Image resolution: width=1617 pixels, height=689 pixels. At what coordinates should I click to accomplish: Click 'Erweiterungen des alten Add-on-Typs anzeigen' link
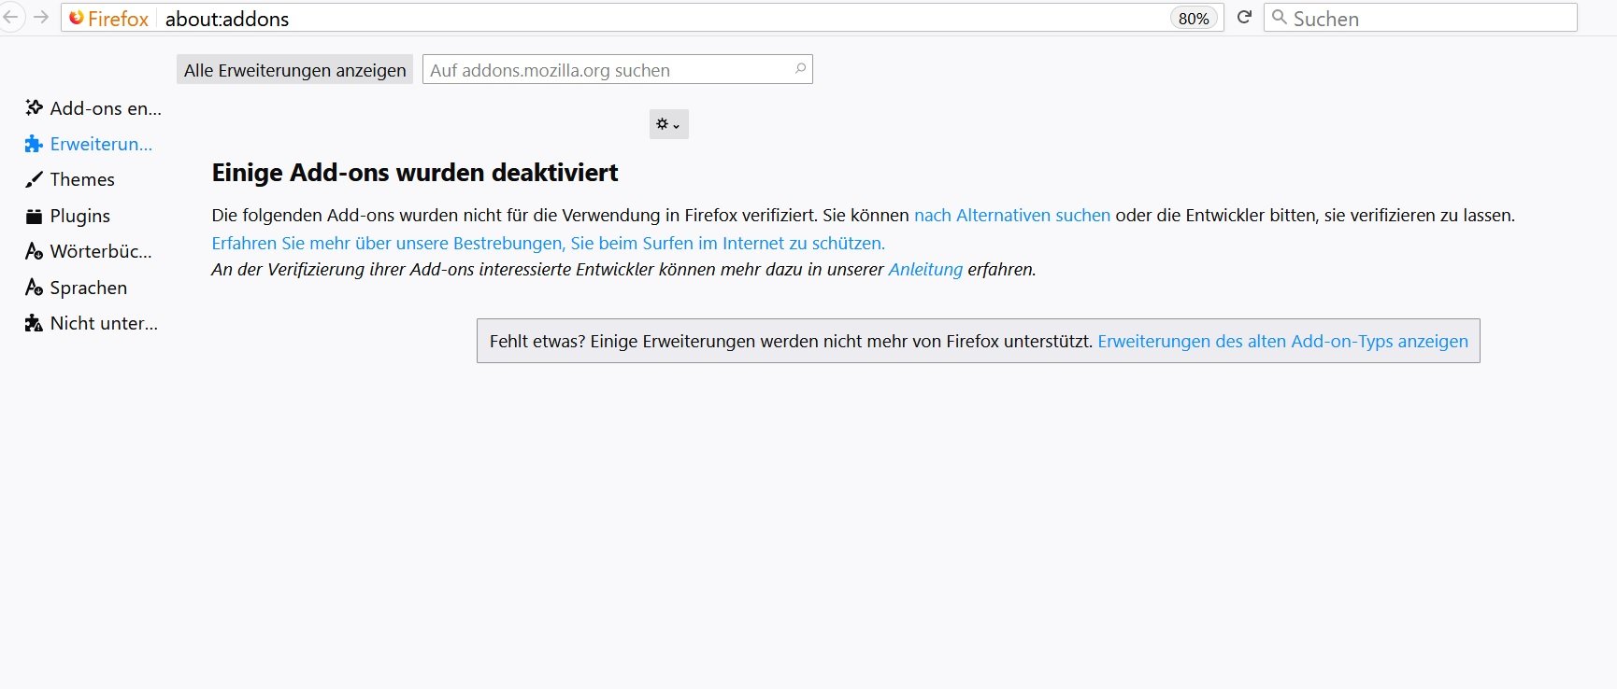(1282, 342)
